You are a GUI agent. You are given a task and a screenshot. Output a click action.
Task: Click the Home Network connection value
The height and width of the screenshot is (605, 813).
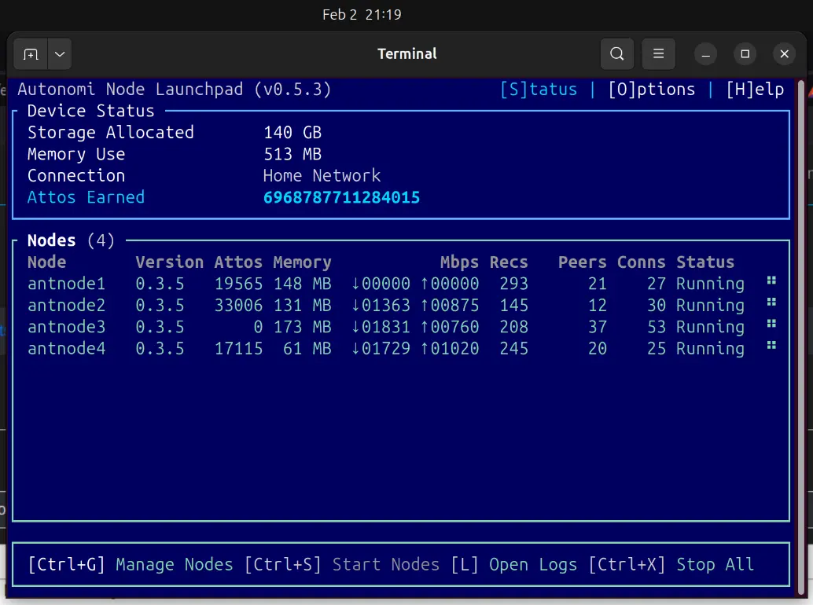[x=322, y=175]
